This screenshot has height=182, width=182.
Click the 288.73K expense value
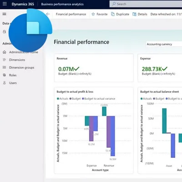pos(152,69)
